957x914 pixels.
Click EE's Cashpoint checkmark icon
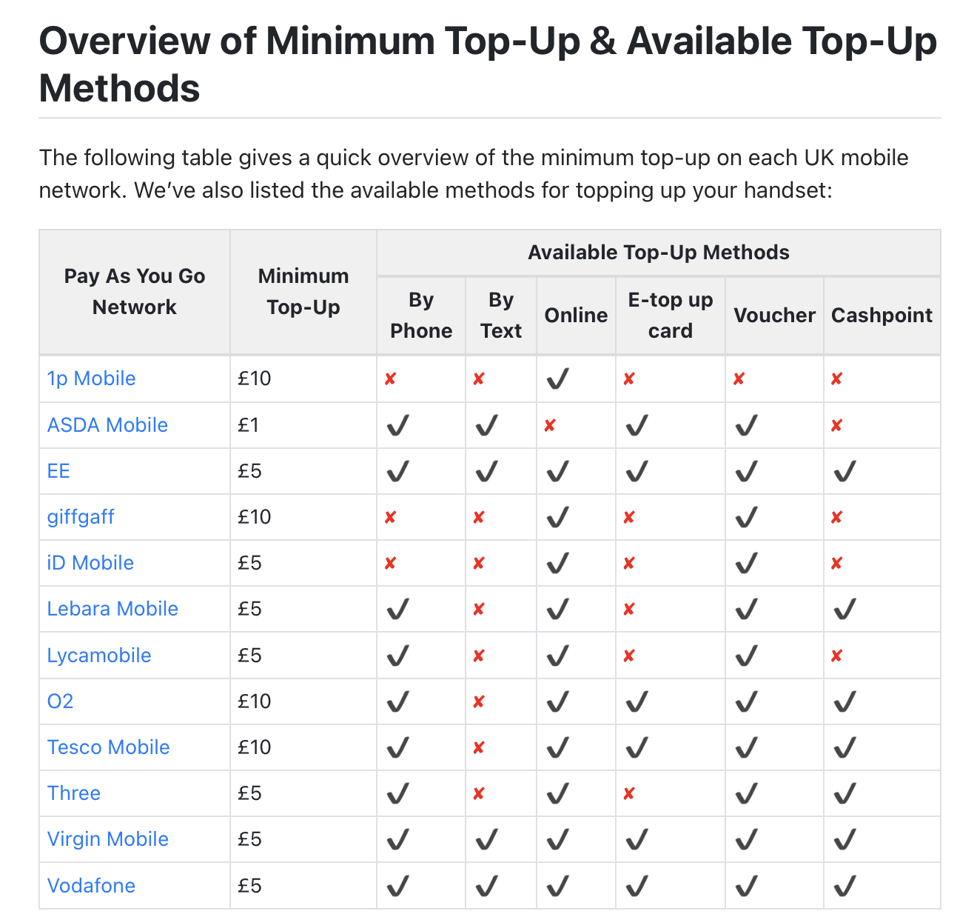tap(844, 471)
